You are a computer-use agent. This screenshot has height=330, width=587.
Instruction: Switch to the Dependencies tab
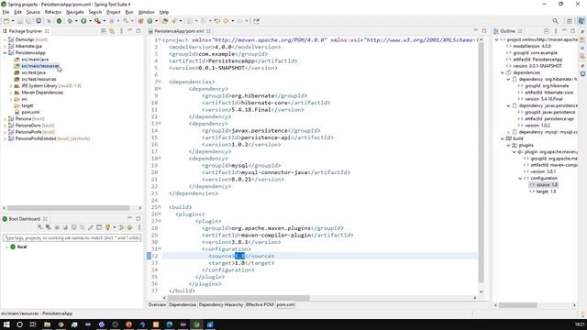pos(183,304)
